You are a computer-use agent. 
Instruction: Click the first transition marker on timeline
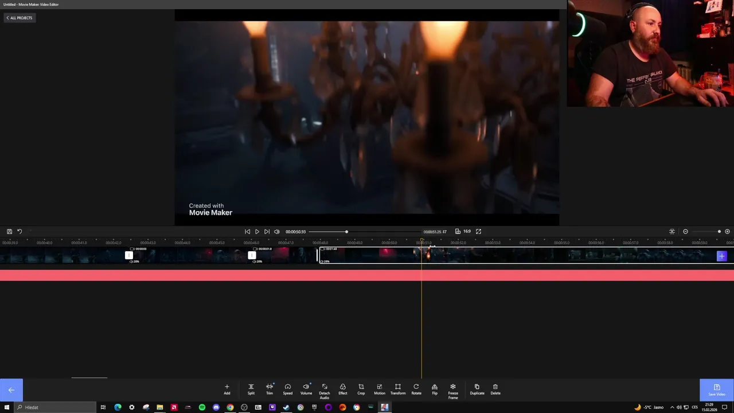pyautogui.click(x=129, y=255)
